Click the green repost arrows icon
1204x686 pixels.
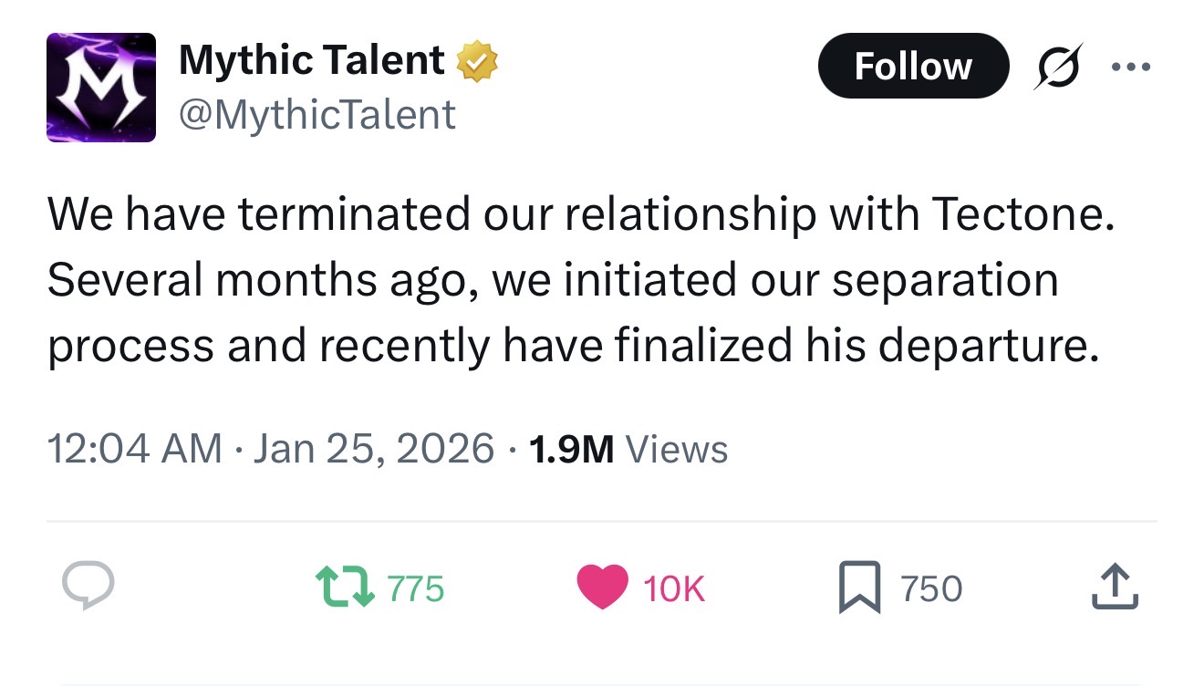tap(344, 587)
